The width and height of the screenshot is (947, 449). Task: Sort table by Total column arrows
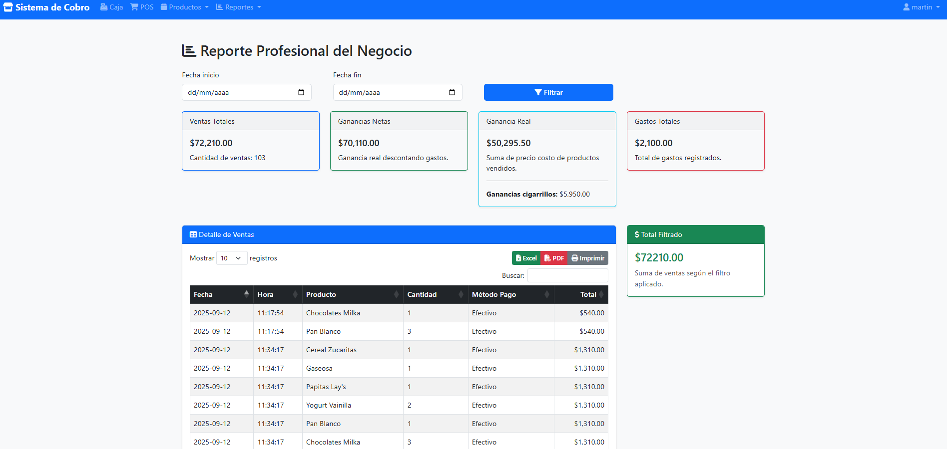point(601,294)
